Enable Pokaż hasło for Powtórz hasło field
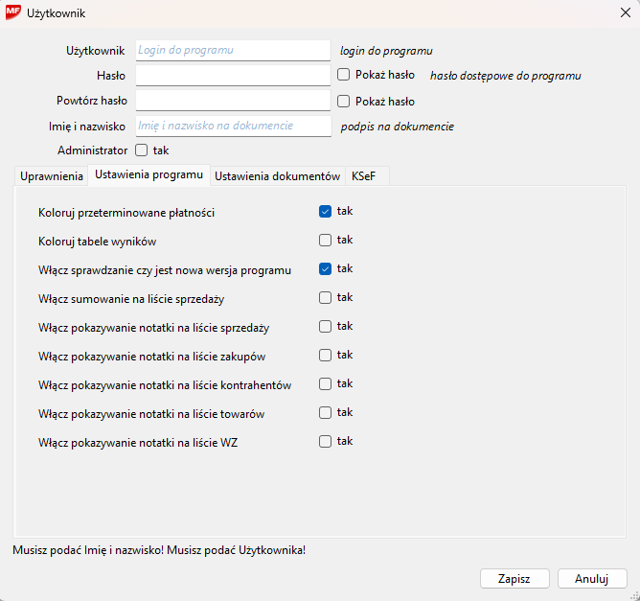 click(x=344, y=101)
